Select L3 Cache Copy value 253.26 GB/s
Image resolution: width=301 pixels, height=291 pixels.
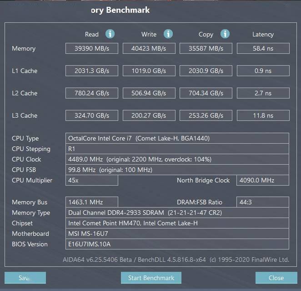206,115
